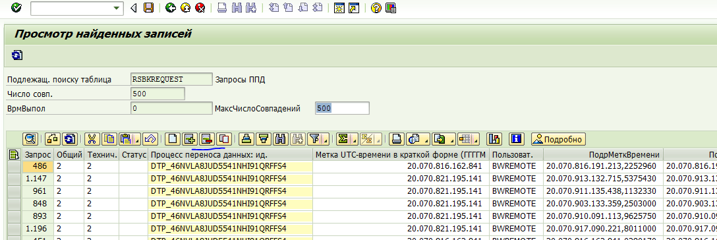This screenshot has height=240, width=717.
Task: Click the Print icon in top system toolbar
Action: coord(222,8)
